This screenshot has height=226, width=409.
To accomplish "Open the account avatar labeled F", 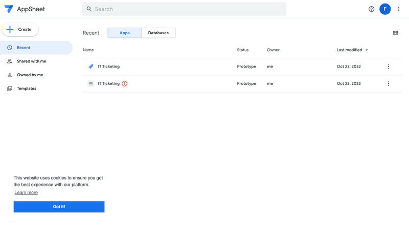I will click(385, 9).
